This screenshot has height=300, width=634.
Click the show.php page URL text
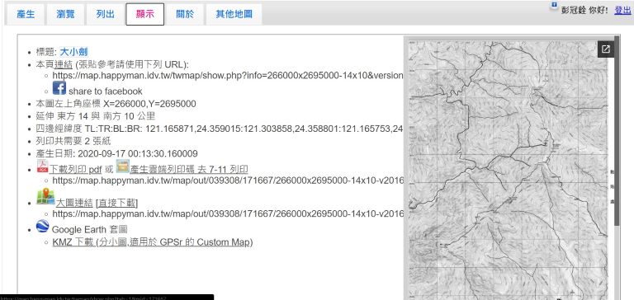tap(228, 76)
